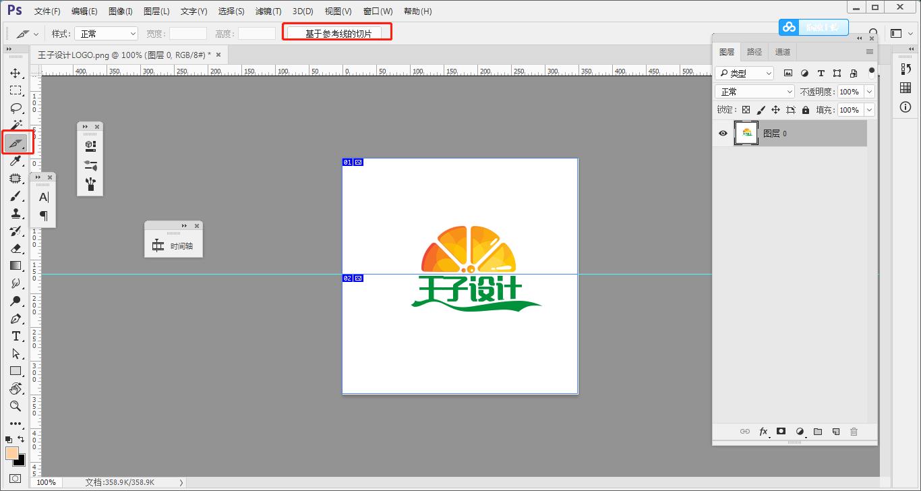The image size is (921, 491).
Task: Open the Info panel icon
Action: [x=905, y=107]
